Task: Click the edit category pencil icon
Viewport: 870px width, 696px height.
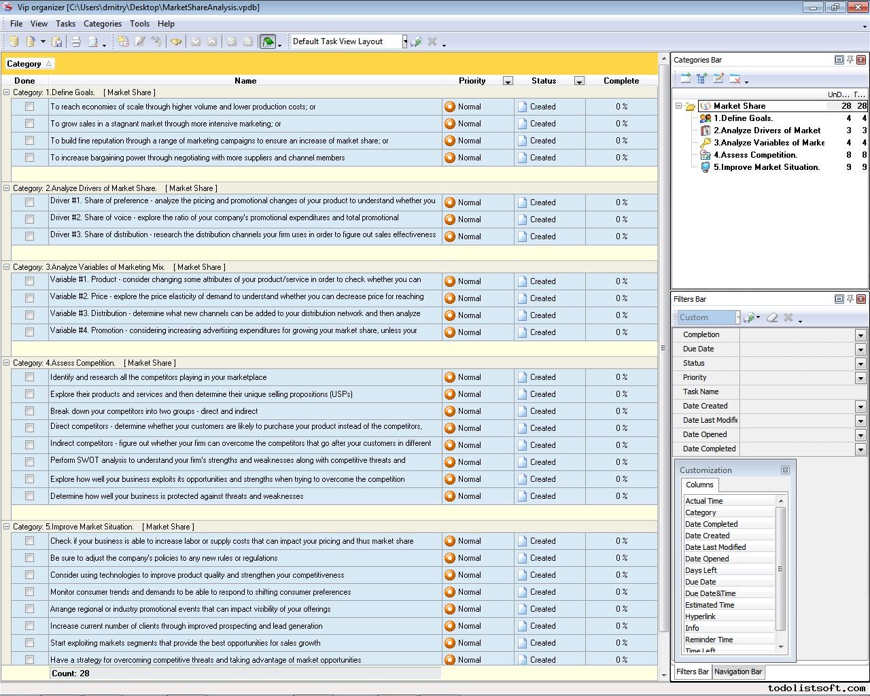Action: pyautogui.click(x=718, y=79)
